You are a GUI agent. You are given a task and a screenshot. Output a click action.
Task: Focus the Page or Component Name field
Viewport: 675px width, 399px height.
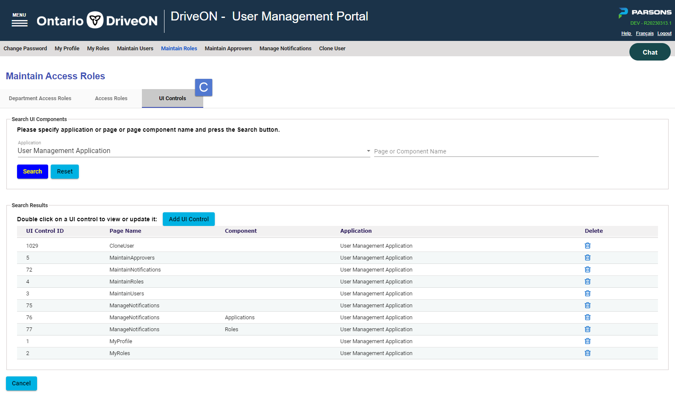point(486,151)
